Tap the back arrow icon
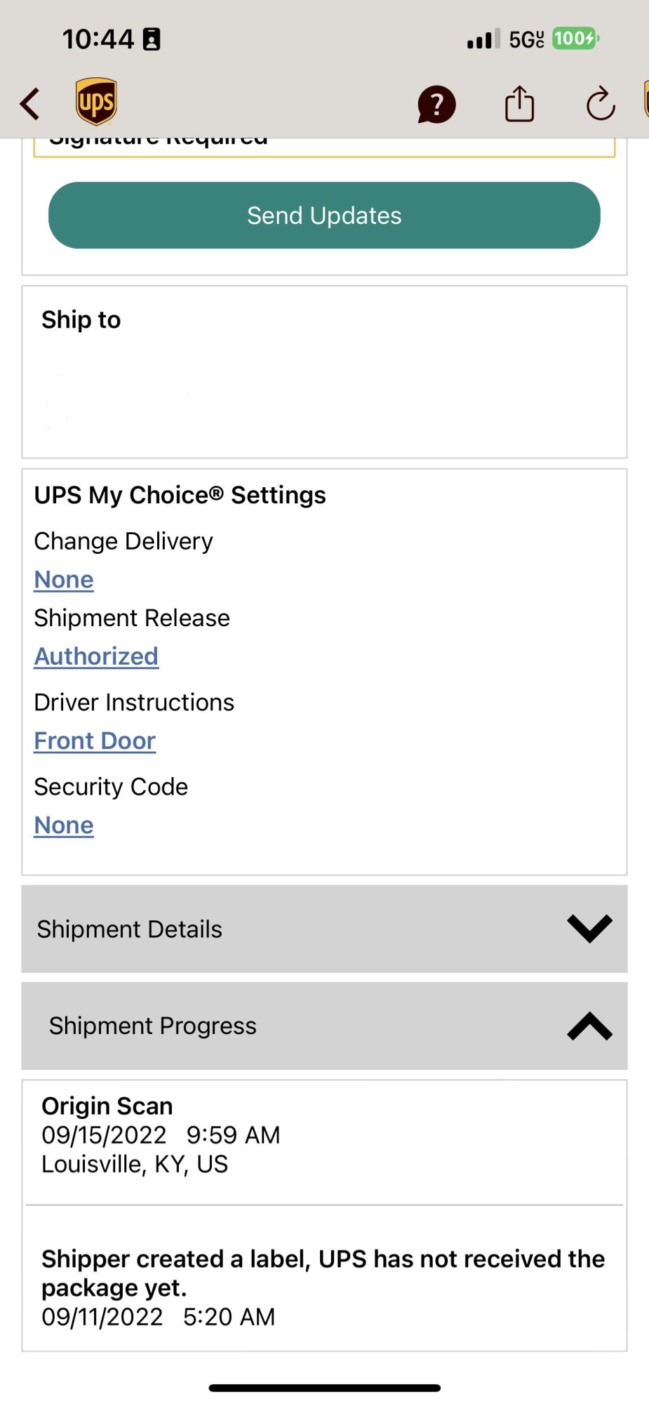This screenshot has height=1404, width=649. click(30, 104)
